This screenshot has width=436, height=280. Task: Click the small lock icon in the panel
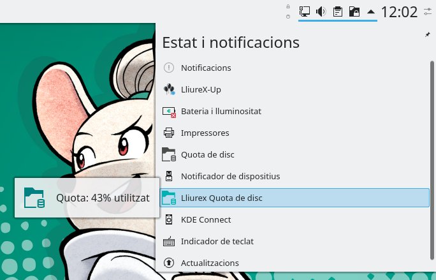tap(288, 6)
